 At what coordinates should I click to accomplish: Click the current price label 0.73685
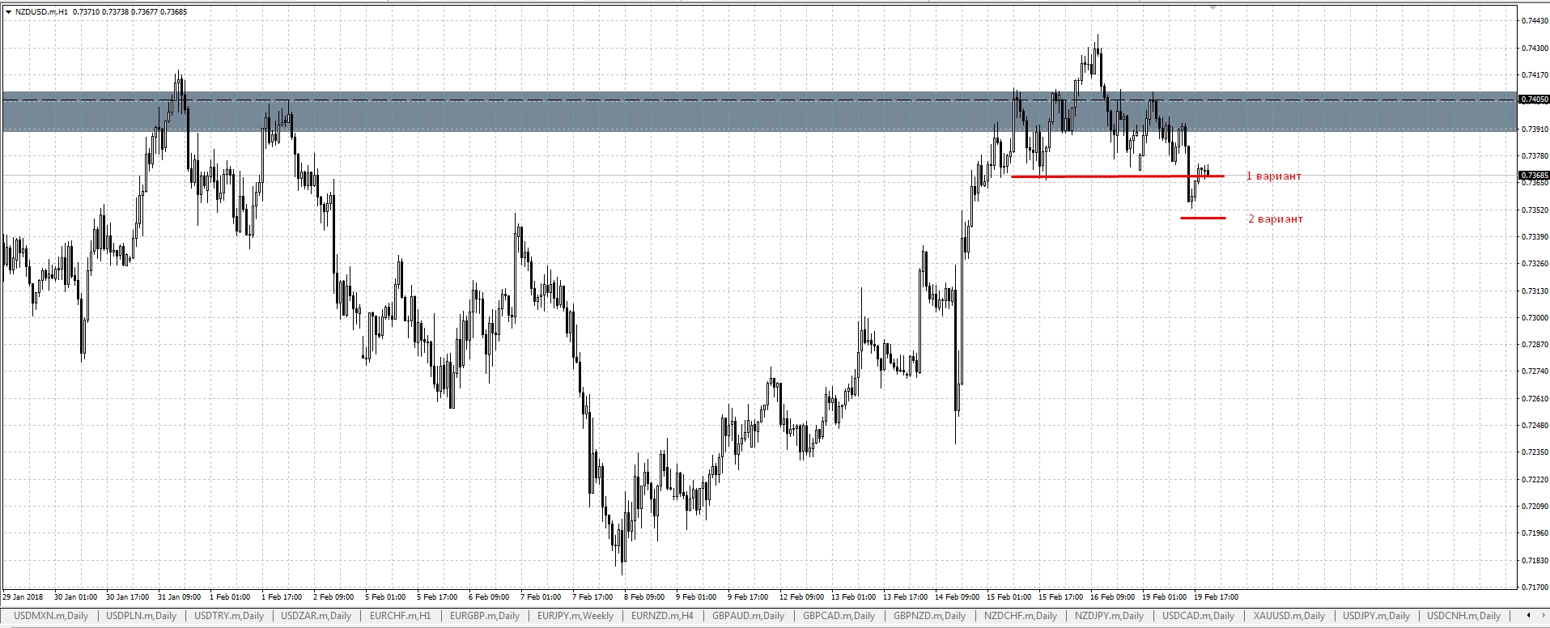click(1534, 176)
